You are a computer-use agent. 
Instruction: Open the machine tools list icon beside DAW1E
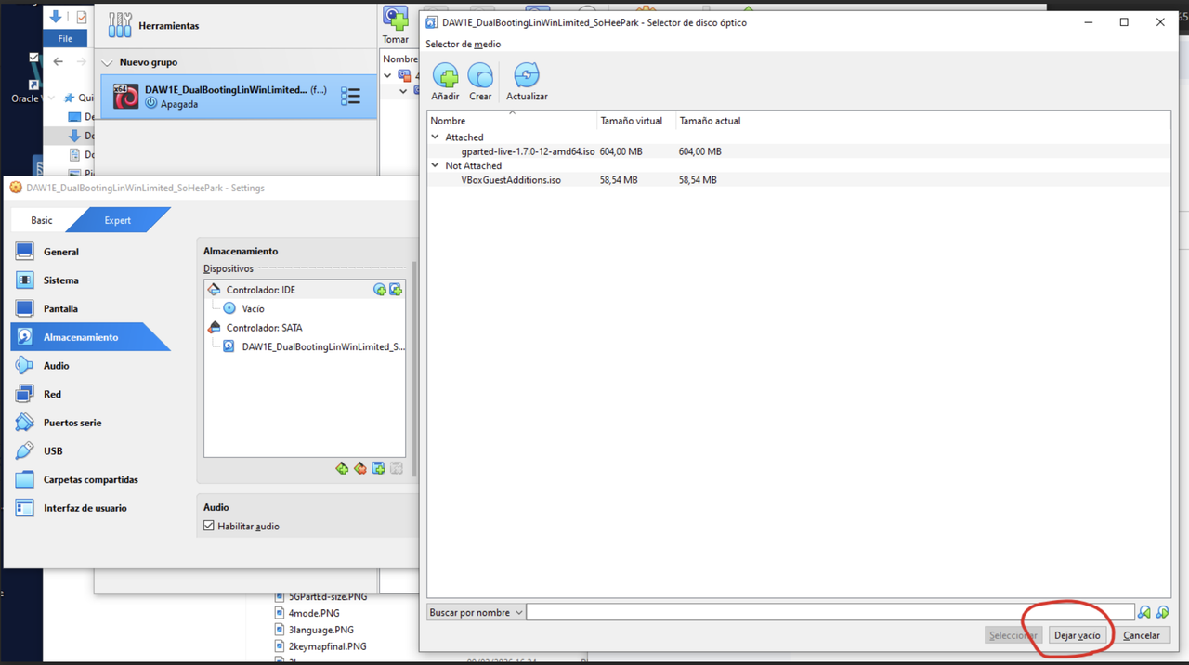point(350,97)
